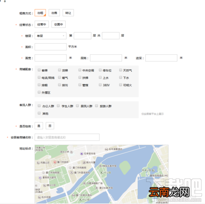The height and width of the screenshot is (204, 205).
Task: Choose the 出售 sale option
Action: 54,13
